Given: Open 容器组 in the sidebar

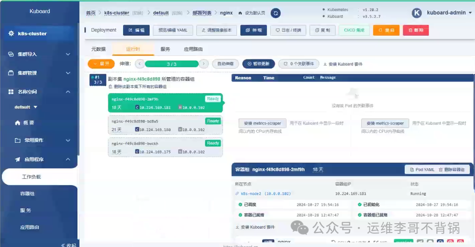Looking at the screenshot, I should tap(27, 194).
